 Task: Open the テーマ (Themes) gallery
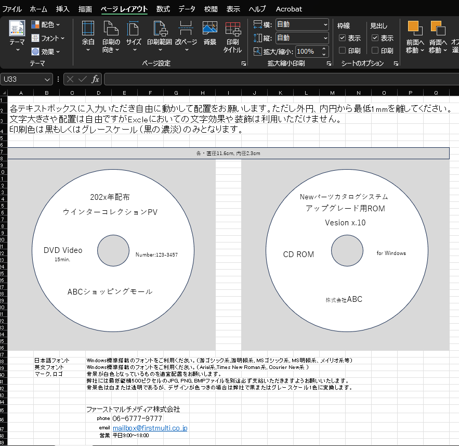(17, 36)
